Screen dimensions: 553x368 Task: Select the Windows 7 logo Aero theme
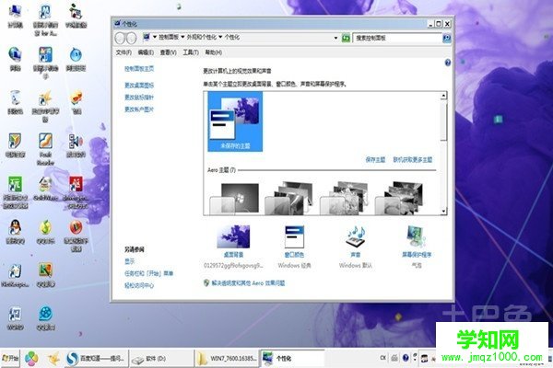pos(234,199)
